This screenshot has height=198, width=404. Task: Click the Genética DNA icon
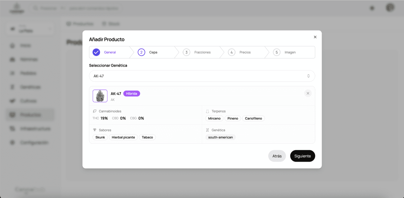[x=207, y=130]
